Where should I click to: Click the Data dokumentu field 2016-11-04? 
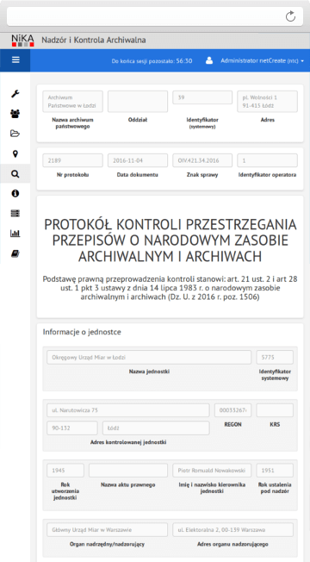pyautogui.click(x=138, y=160)
